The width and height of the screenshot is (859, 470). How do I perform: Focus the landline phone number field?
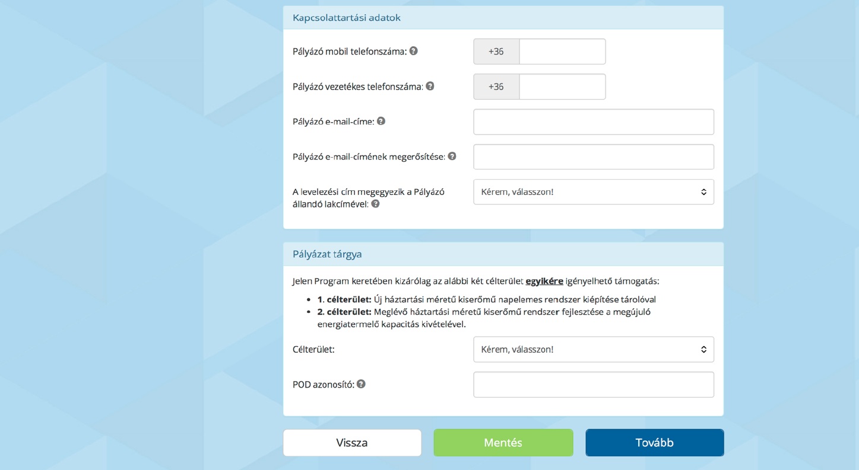click(562, 87)
